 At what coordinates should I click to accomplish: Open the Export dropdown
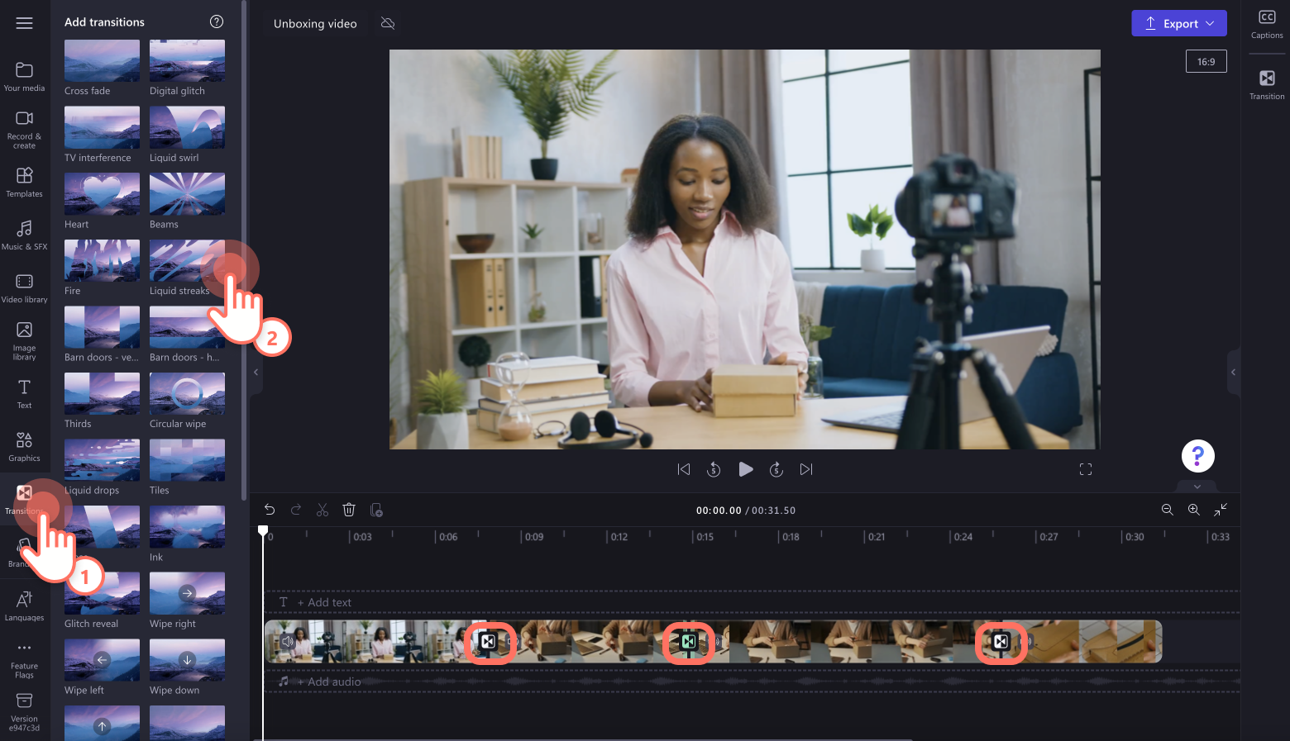click(x=1179, y=23)
